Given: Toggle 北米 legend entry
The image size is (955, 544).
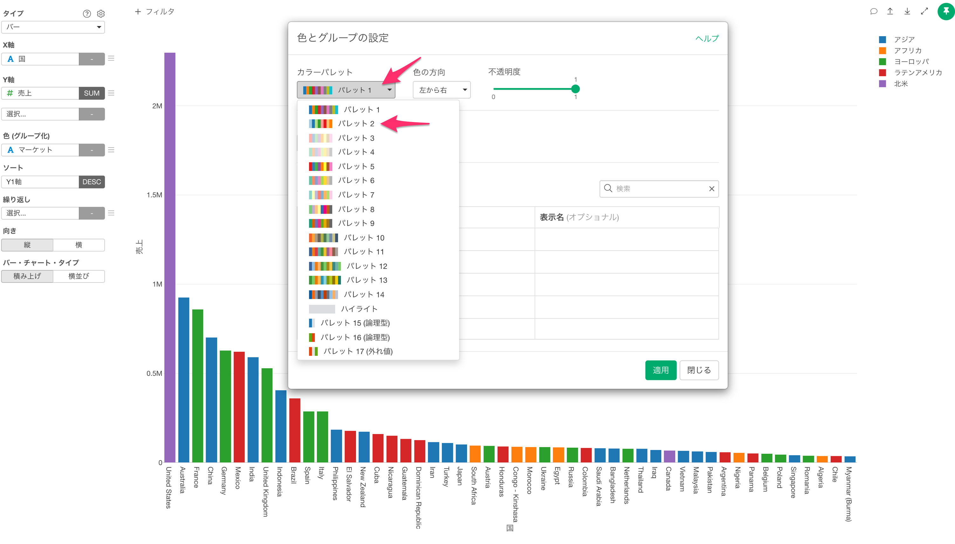Looking at the screenshot, I should (893, 84).
